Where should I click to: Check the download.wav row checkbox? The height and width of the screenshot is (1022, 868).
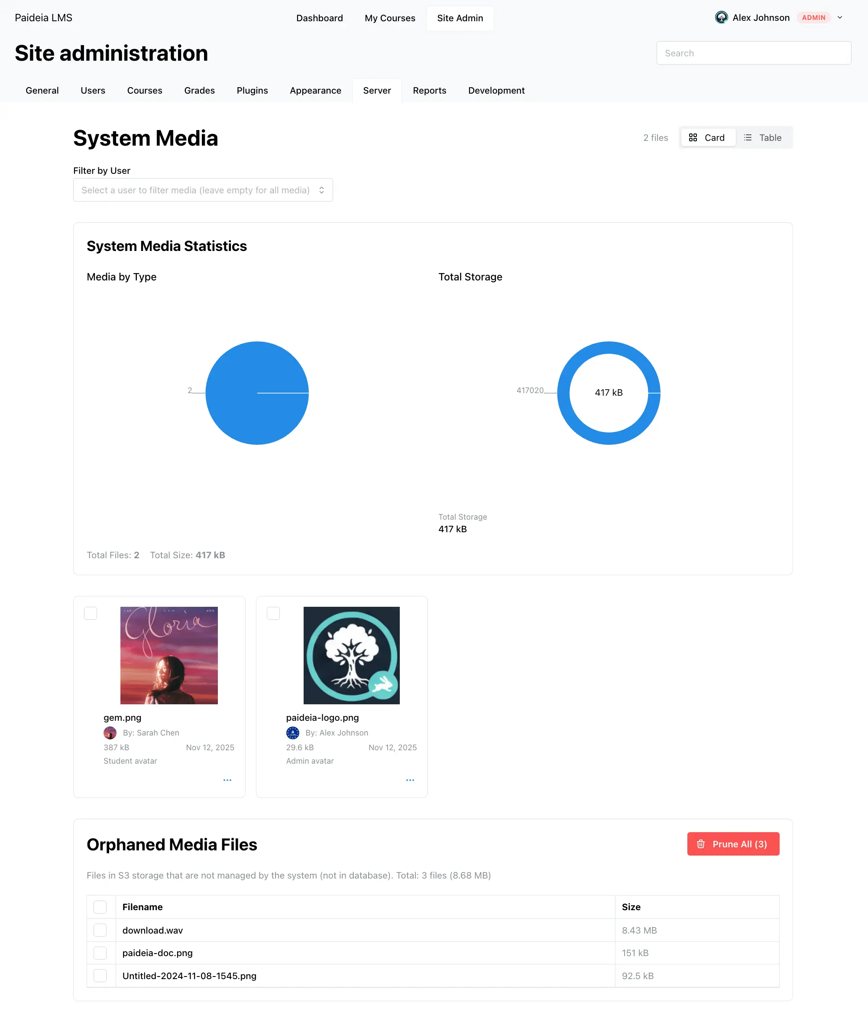pyautogui.click(x=100, y=930)
